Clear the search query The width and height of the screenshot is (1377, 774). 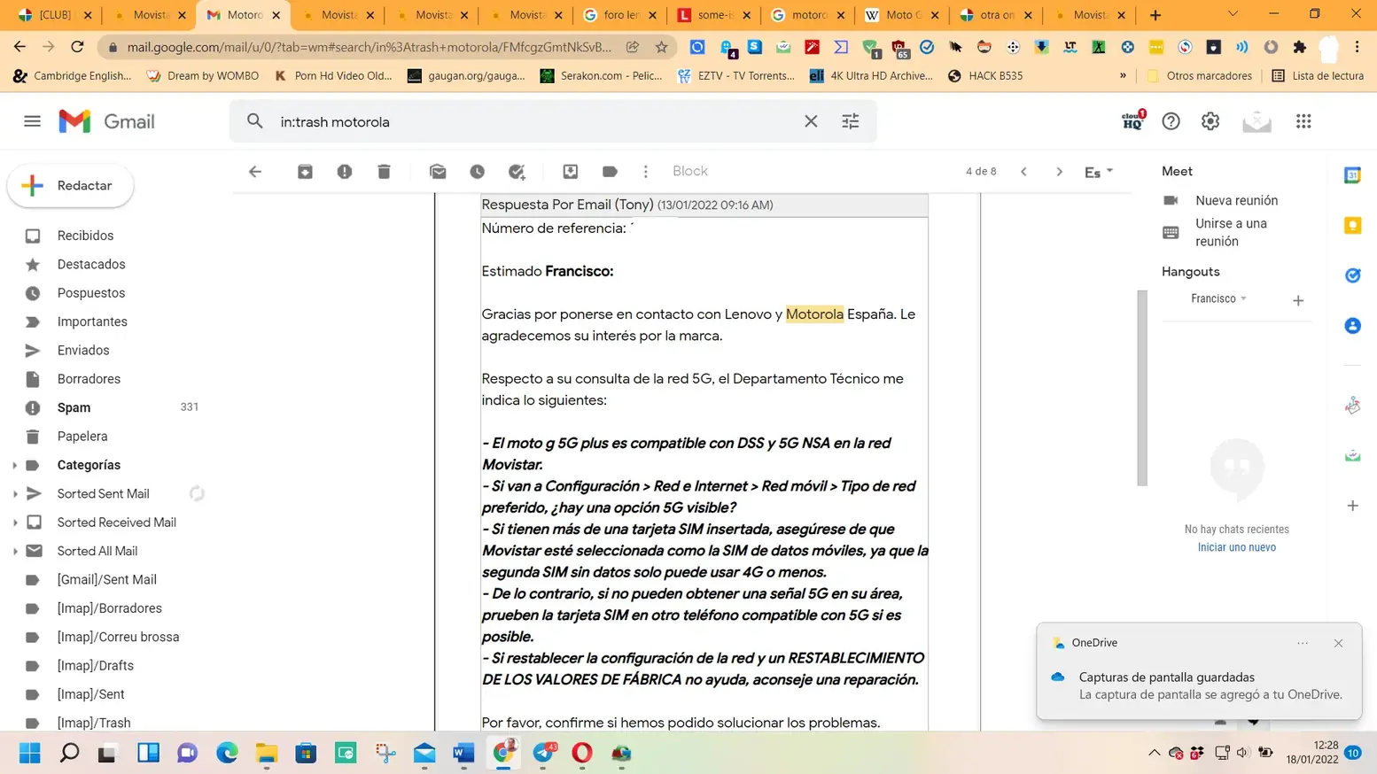click(811, 121)
